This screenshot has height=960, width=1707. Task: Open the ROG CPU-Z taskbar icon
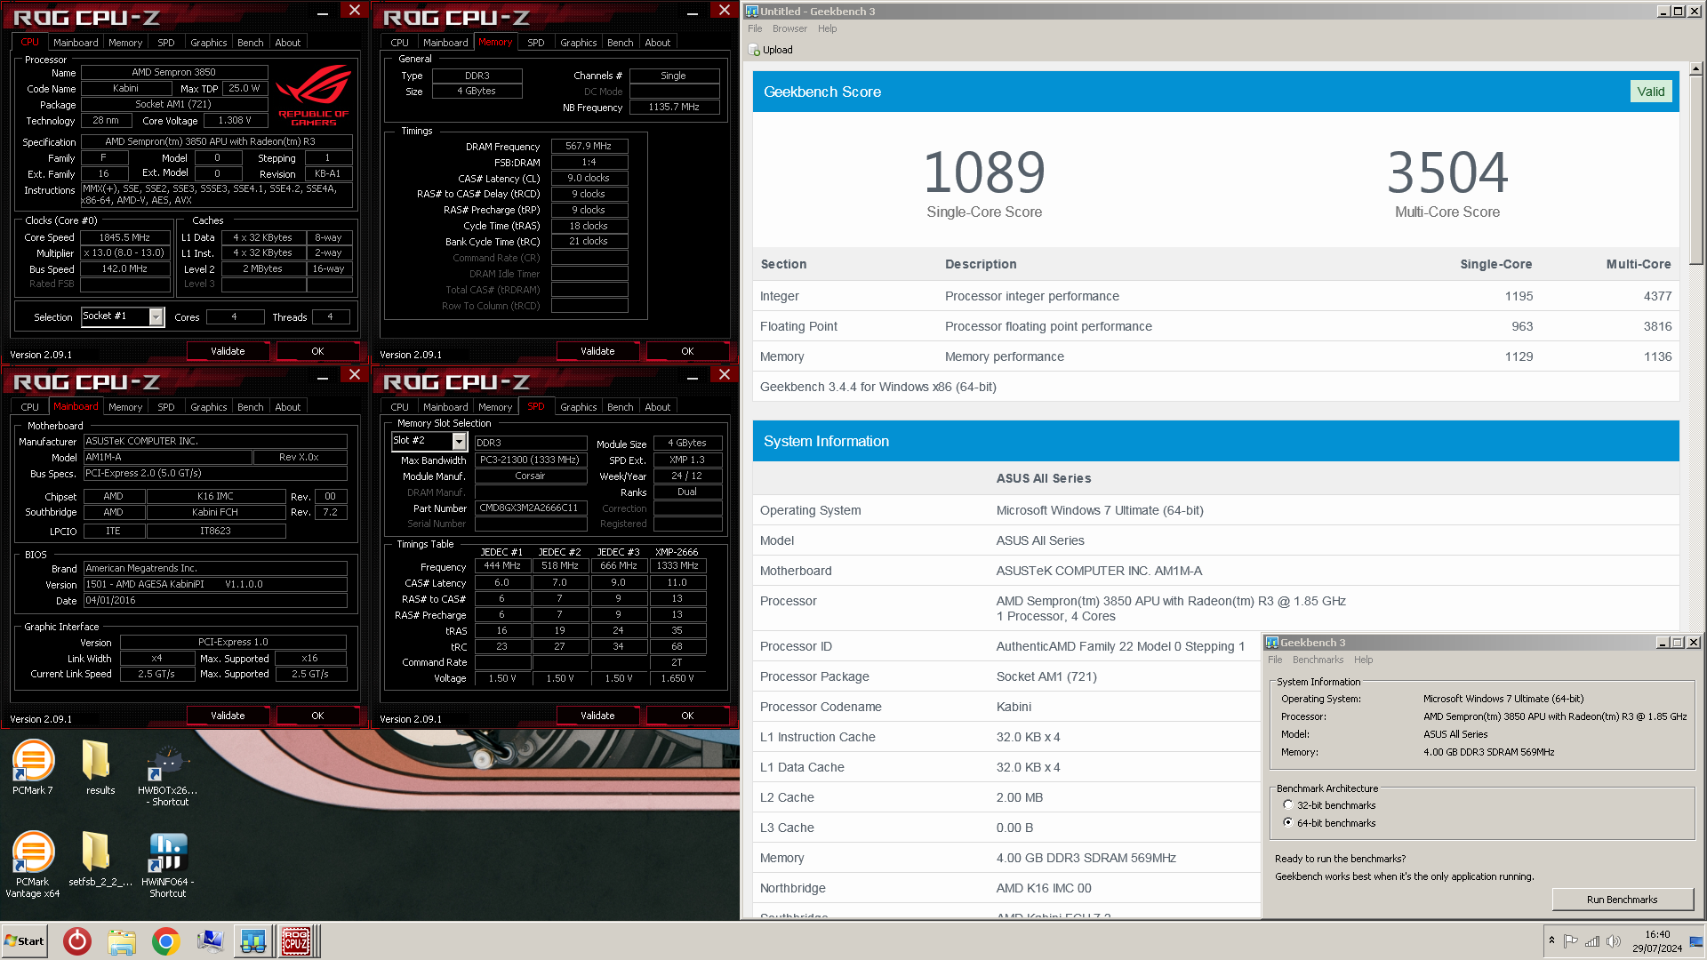click(x=296, y=941)
